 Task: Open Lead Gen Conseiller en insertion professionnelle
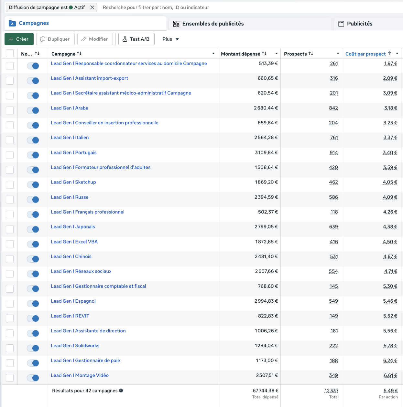[x=104, y=123]
